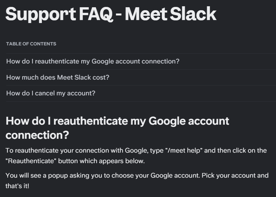Open the reauthenticate Google account contents link
The width and height of the screenshot is (276, 197).
point(92,62)
